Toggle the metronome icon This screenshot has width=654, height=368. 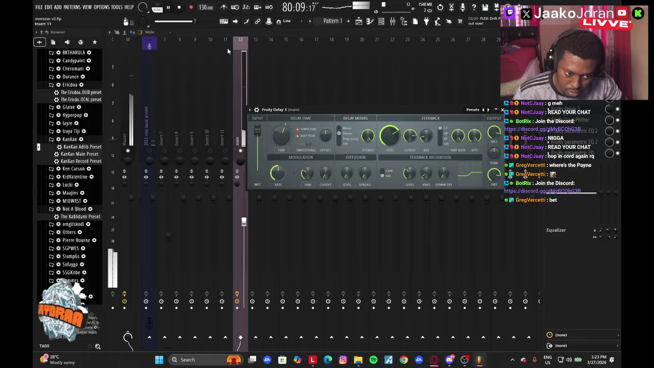tap(224, 7)
